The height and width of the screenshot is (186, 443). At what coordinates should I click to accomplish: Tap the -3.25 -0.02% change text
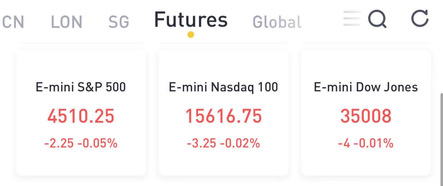click(223, 143)
